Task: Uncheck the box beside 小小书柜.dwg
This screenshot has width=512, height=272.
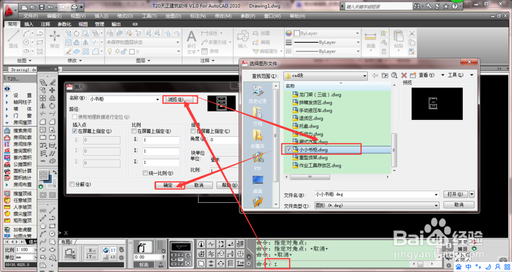Action: click(288, 150)
